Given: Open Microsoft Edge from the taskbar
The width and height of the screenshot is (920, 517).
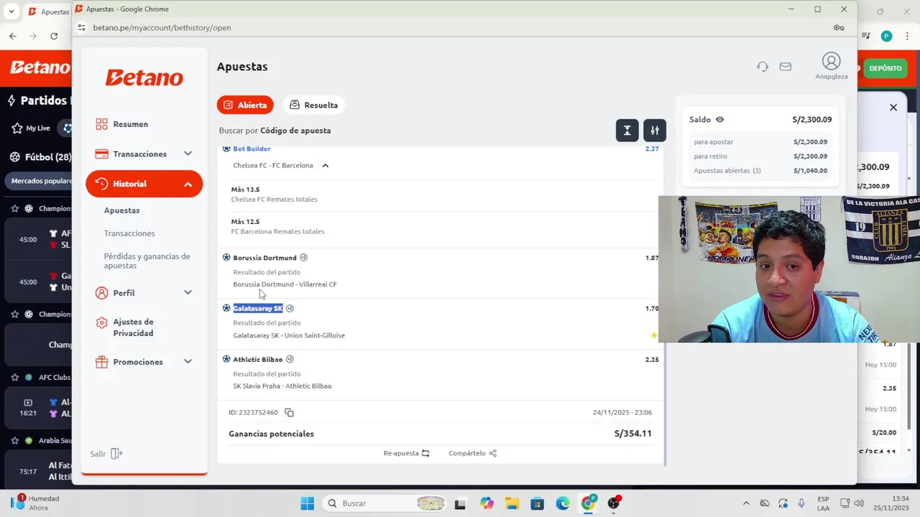Looking at the screenshot, I should pyautogui.click(x=563, y=503).
